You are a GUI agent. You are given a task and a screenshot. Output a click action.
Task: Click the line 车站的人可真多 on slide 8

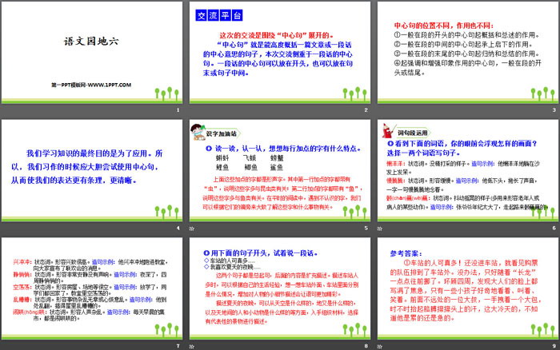point(230,261)
